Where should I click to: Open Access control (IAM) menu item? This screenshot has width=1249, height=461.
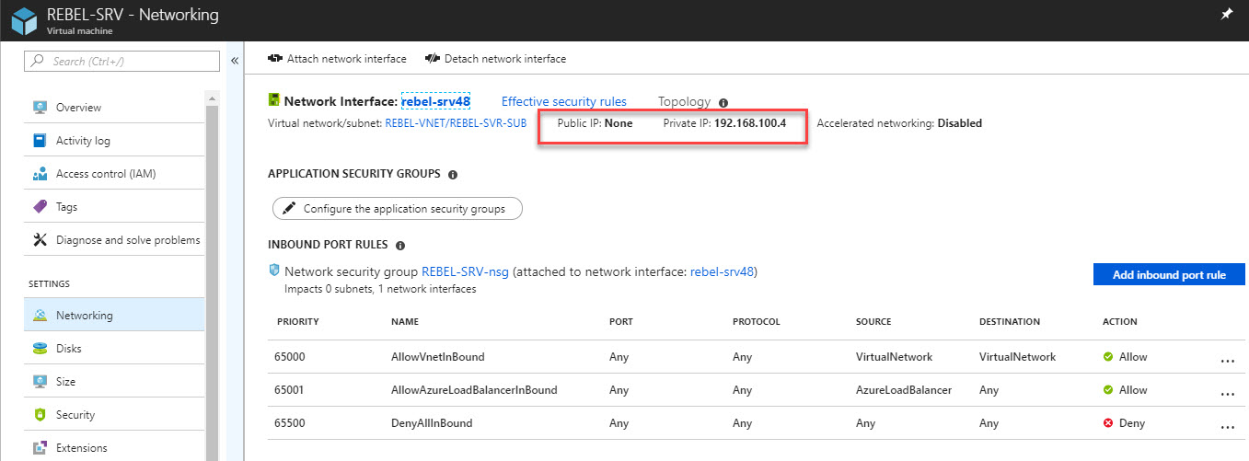click(114, 174)
